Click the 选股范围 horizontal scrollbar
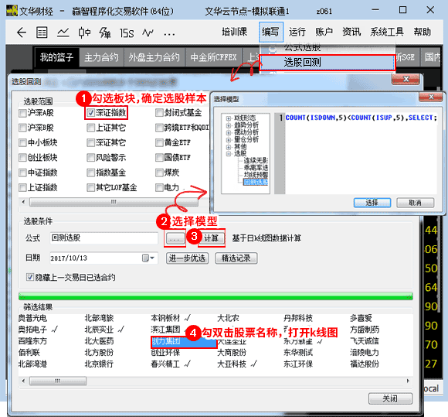 pos(114,202)
